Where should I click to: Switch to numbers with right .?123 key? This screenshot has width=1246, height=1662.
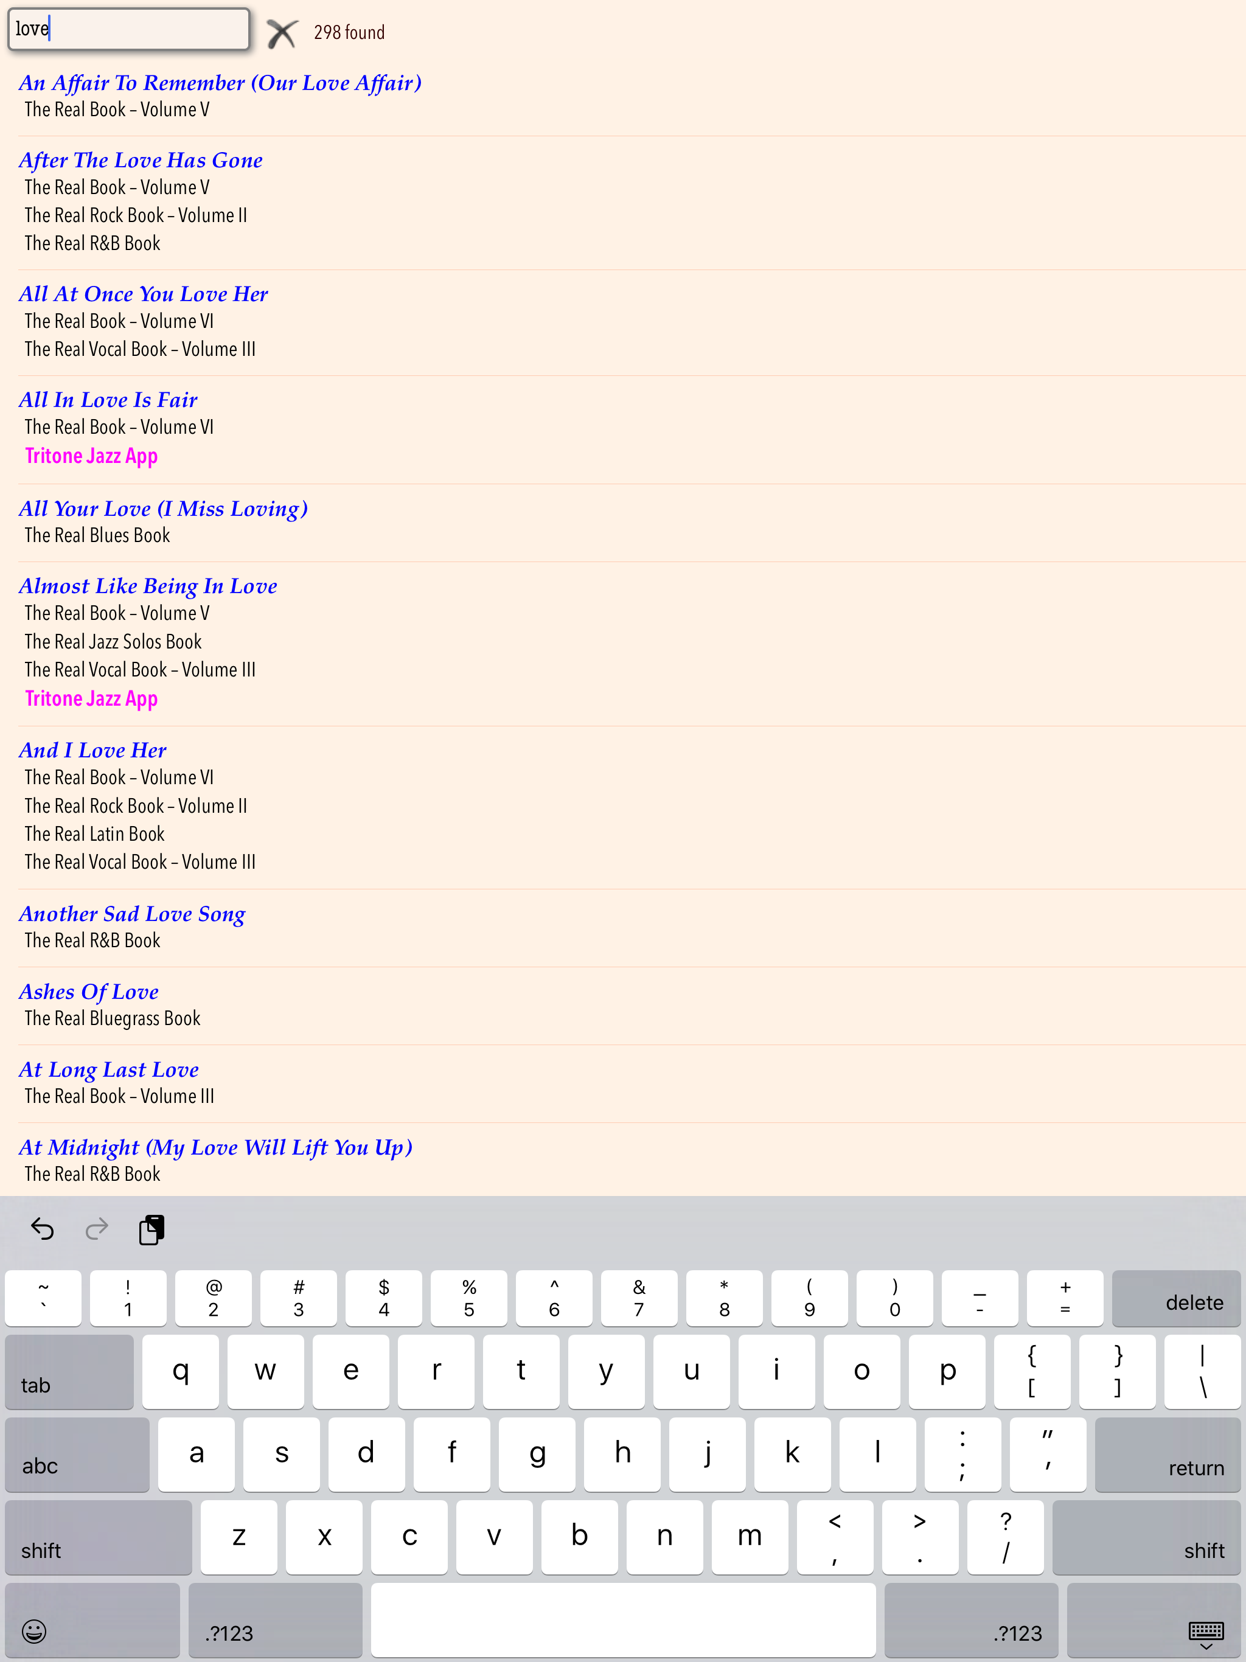972,1620
